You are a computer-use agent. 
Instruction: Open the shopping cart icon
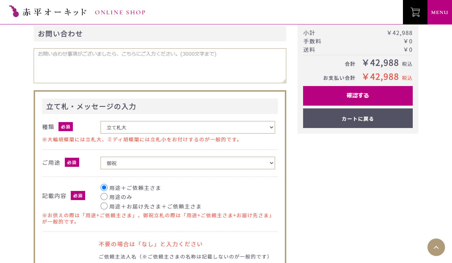415,12
